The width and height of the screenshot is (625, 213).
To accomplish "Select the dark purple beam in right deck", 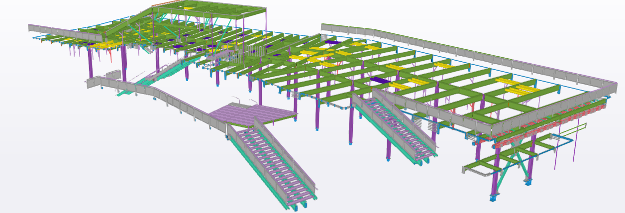I will [381, 80].
